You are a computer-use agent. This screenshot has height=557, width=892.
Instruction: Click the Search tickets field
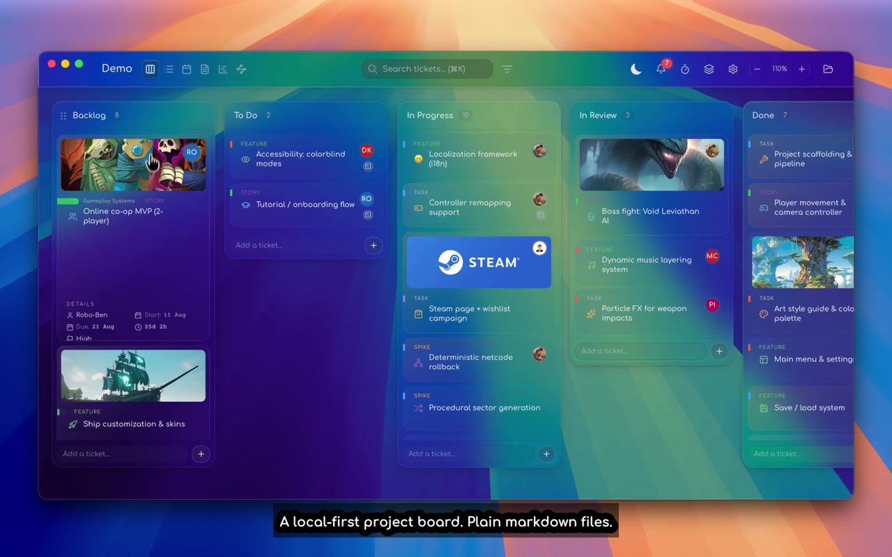[x=427, y=69]
